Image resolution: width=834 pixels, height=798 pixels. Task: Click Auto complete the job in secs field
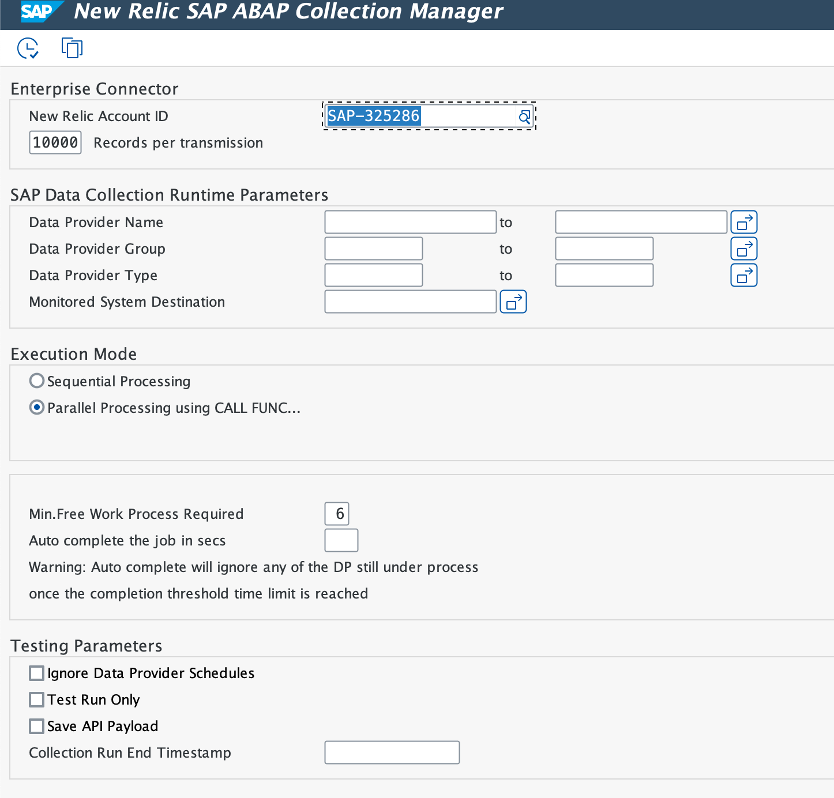(341, 541)
